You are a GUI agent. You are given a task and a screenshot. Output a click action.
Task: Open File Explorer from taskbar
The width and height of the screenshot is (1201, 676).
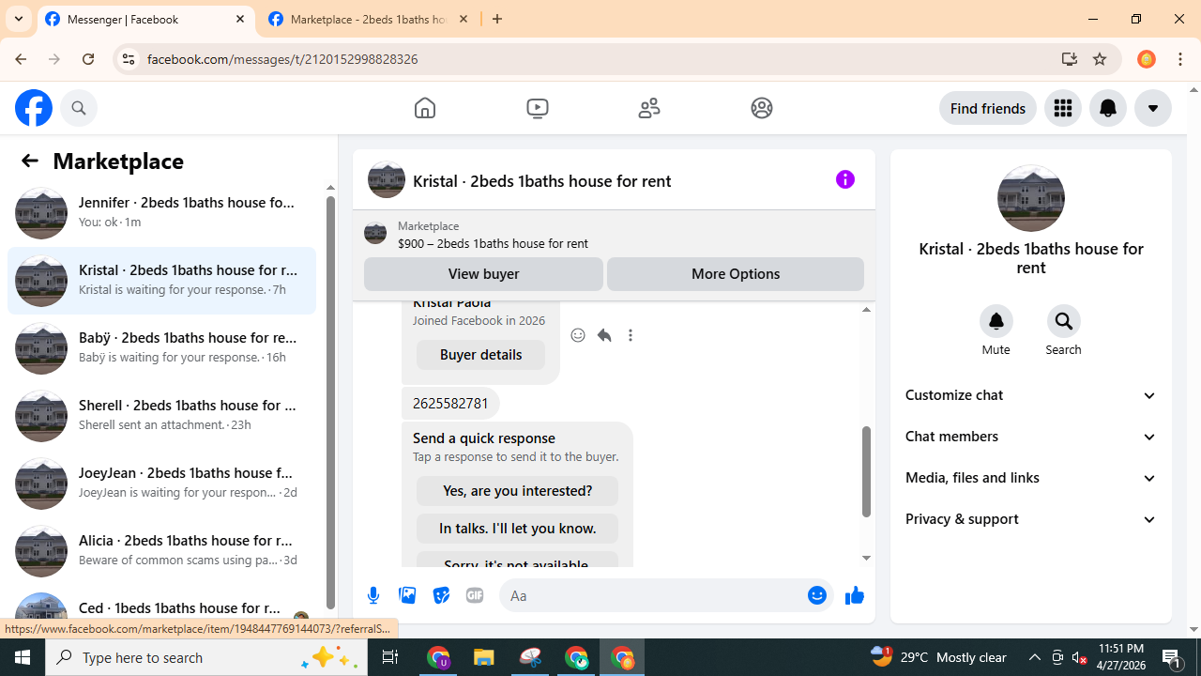484,657
